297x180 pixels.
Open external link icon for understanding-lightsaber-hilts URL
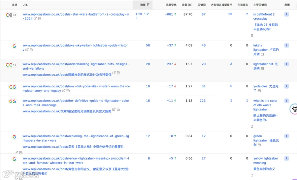click(114, 73)
